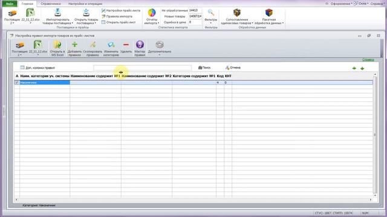Expand the Дополнительно dropdown arrow
This screenshot has height=217, width=387.
(x=160, y=55)
